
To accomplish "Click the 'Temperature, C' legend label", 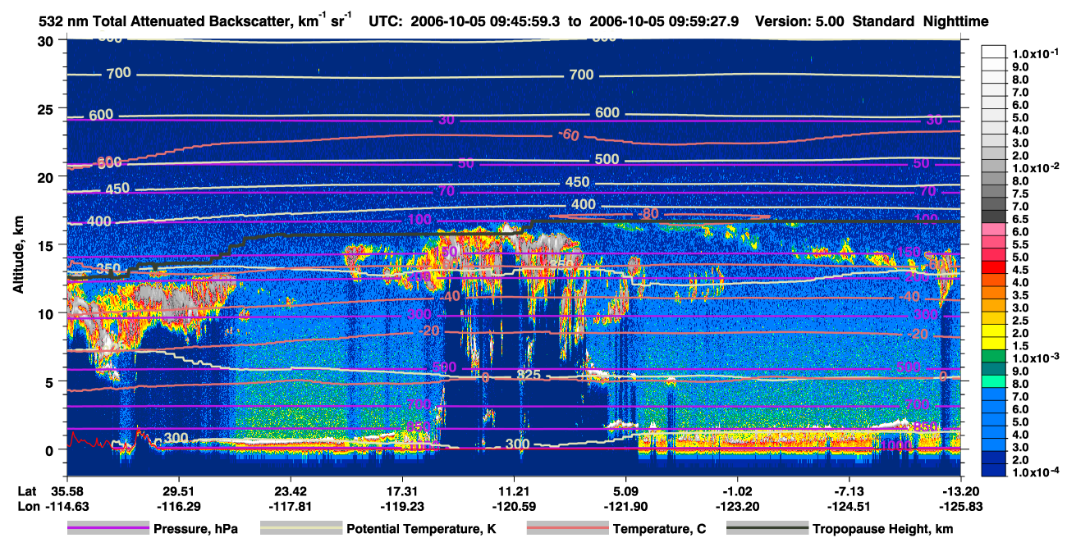I will (x=660, y=530).
